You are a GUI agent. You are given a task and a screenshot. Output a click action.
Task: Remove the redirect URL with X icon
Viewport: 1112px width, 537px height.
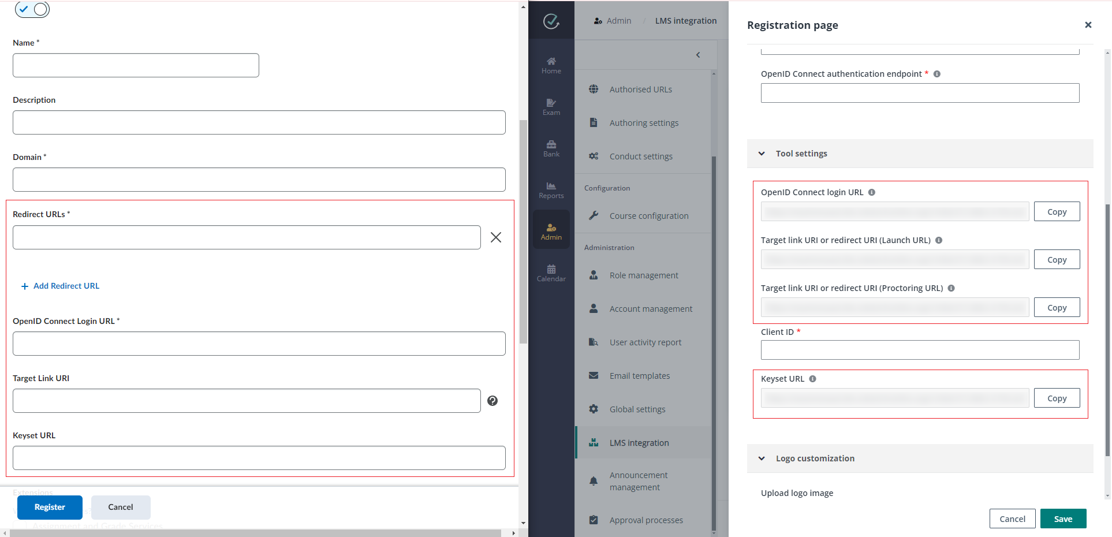coord(496,237)
